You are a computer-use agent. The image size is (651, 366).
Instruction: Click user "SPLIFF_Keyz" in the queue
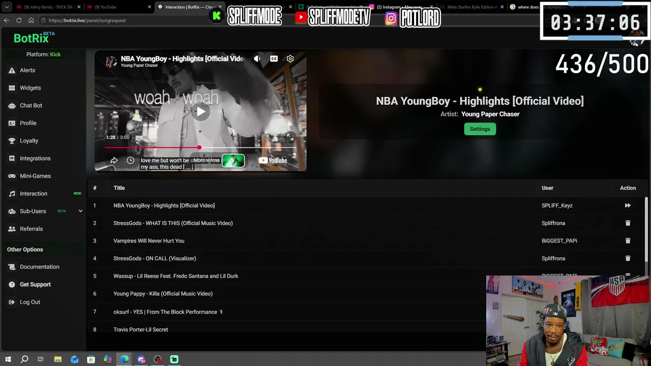tap(557, 205)
